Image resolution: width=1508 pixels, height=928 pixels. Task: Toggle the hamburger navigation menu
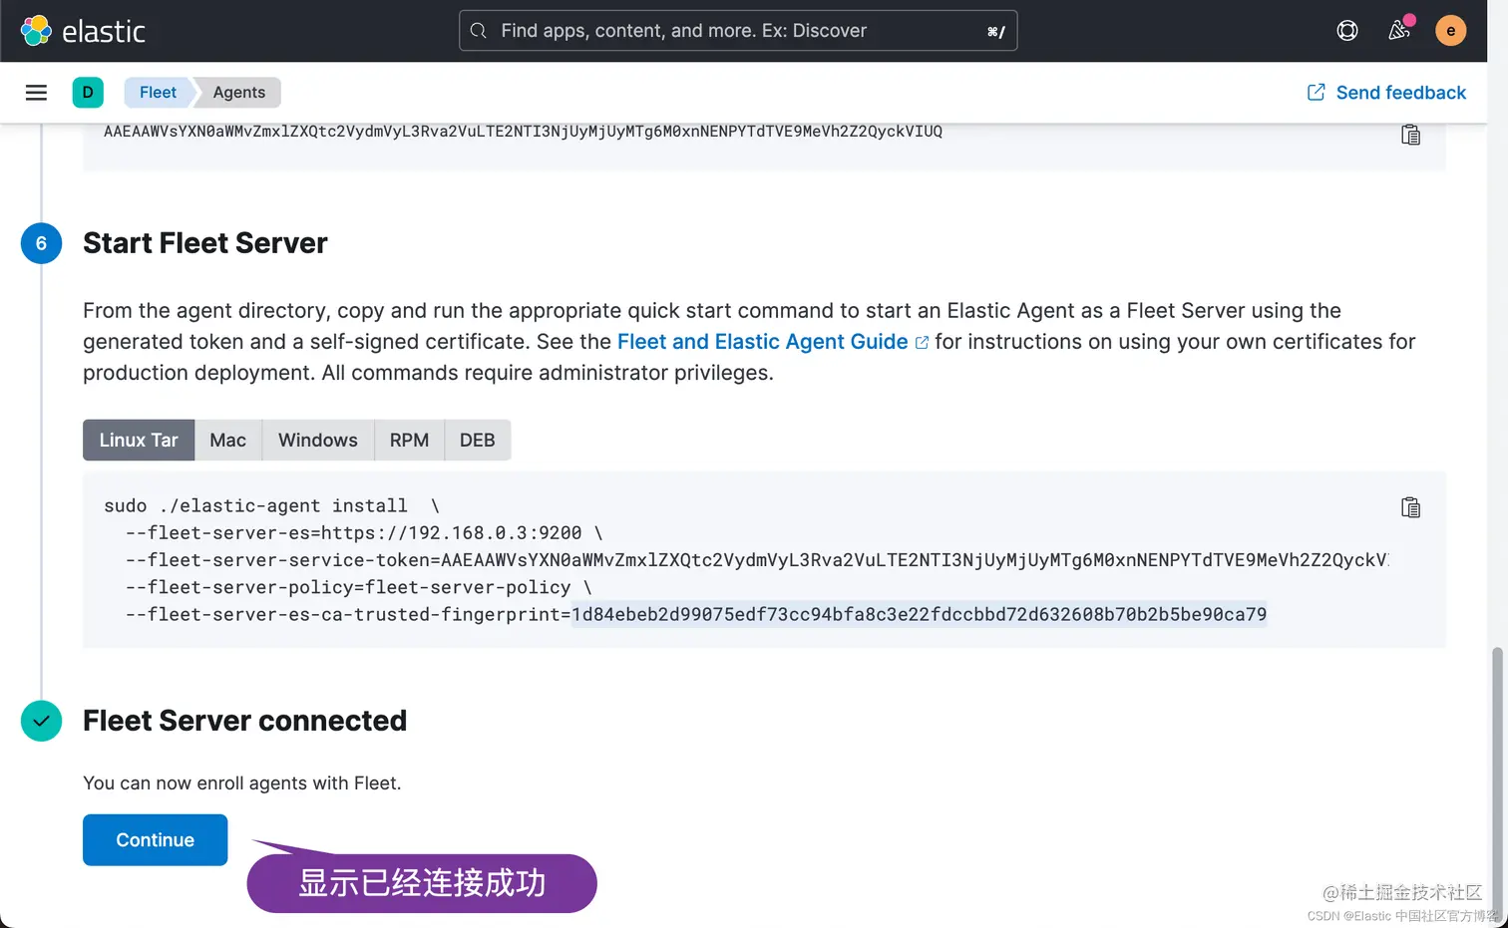point(36,93)
